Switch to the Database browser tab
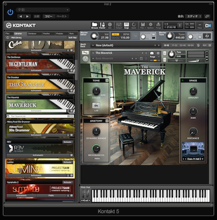The image size is (217, 220). pyautogui.click(x=32, y=34)
